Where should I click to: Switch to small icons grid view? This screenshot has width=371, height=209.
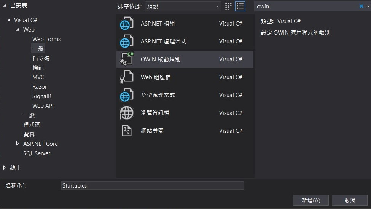click(x=228, y=6)
